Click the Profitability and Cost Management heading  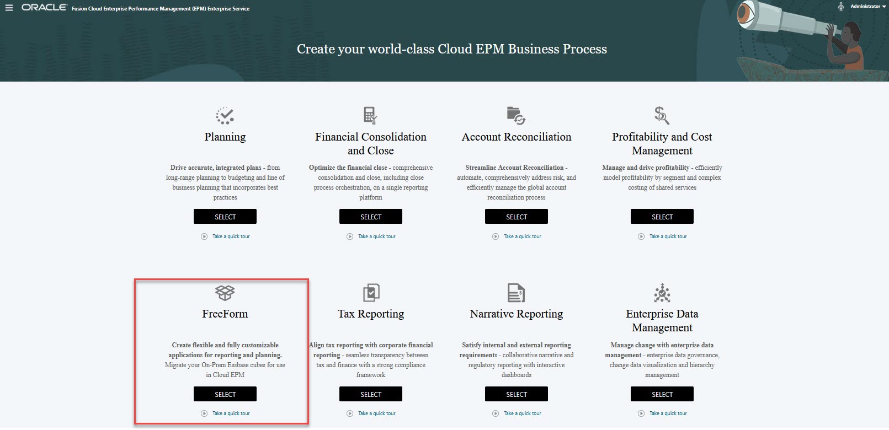pos(662,143)
